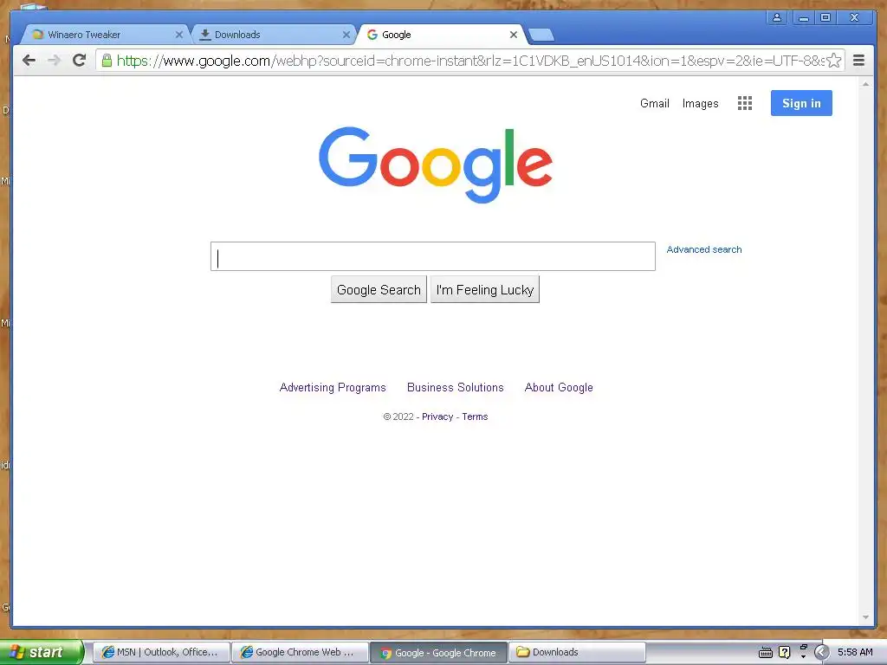This screenshot has height=665, width=887.
Task: Click the Winaero Tweaker tab icon
Action: 38,35
